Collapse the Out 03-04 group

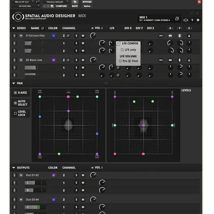[21, 200]
